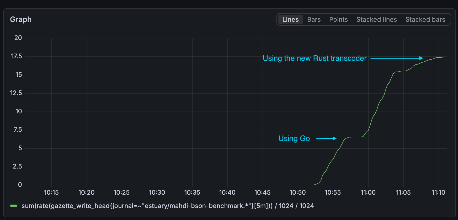Click the 2.5 y-axis value label
The width and height of the screenshot is (458, 220).
(x=17, y=166)
